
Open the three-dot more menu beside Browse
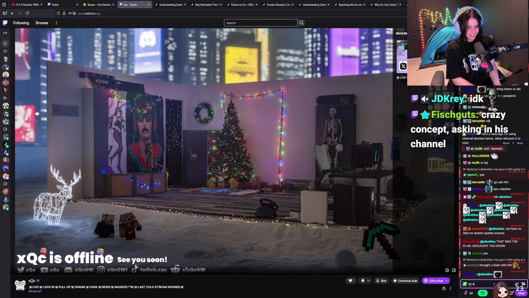56,23
